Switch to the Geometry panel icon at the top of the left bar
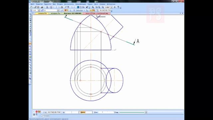Viewport: 213px width, 120px height. click(x=30, y=14)
